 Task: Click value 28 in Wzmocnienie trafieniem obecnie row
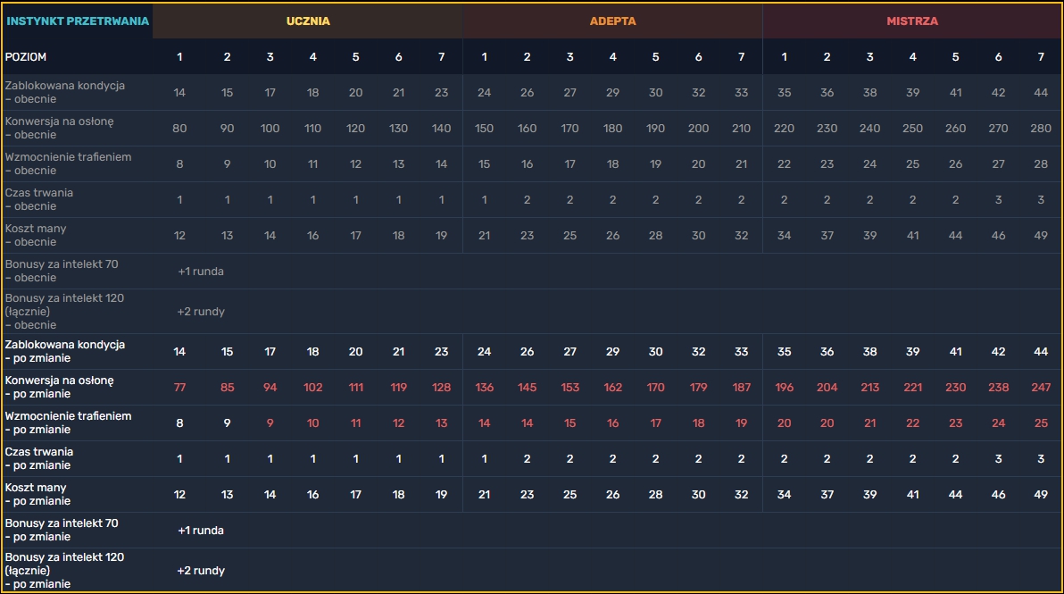(x=1041, y=163)
